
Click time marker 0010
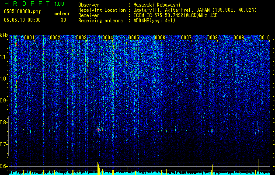point(265,38)
